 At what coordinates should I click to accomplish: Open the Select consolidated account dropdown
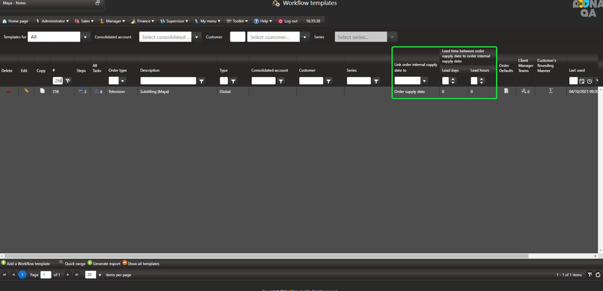pos(196,37)
